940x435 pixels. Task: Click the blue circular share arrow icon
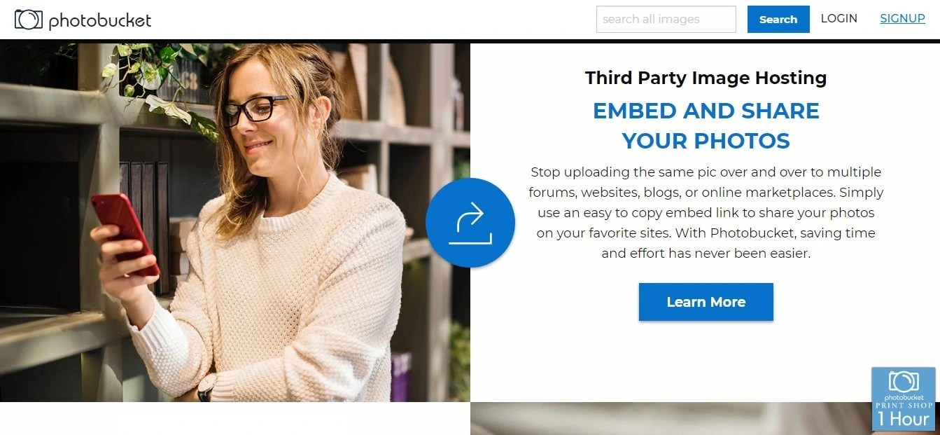pos(470,223)
